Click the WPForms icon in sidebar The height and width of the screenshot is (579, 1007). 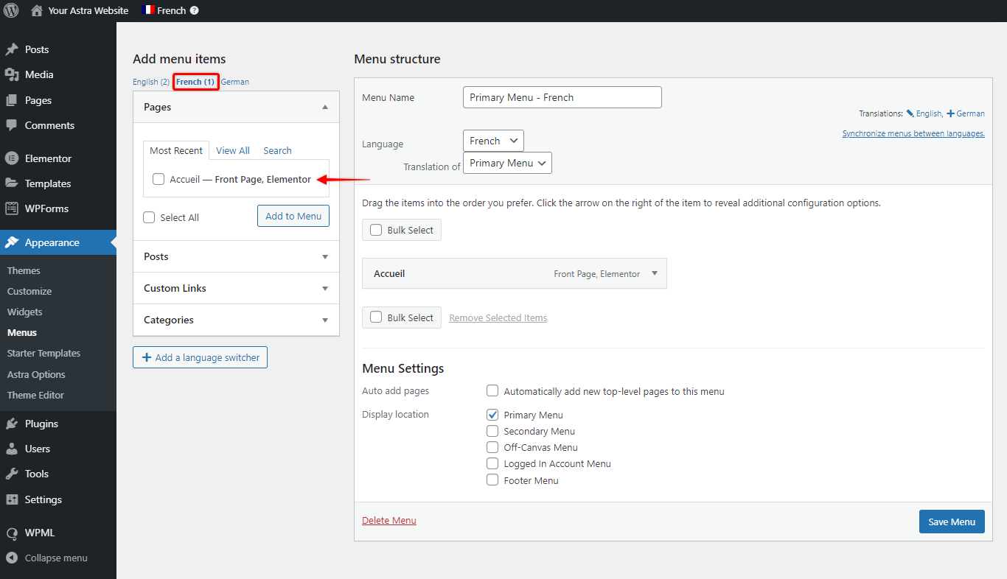[12, 208]
